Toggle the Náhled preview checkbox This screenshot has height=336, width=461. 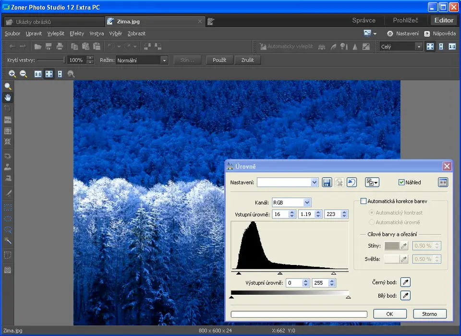click(401, 182)
